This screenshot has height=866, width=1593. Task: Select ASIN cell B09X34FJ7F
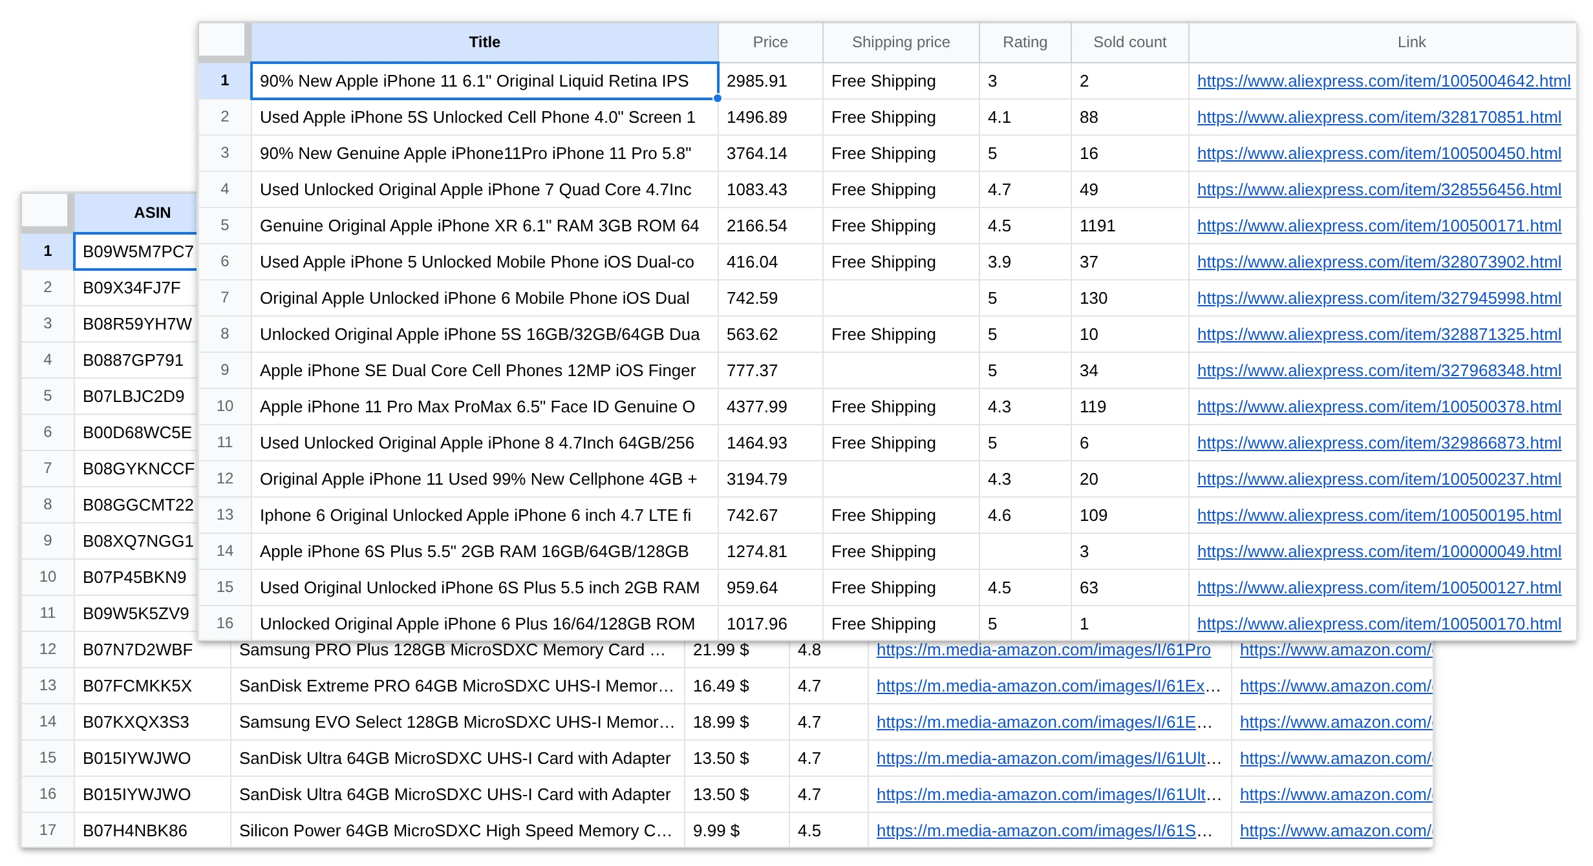pos(136,288)
